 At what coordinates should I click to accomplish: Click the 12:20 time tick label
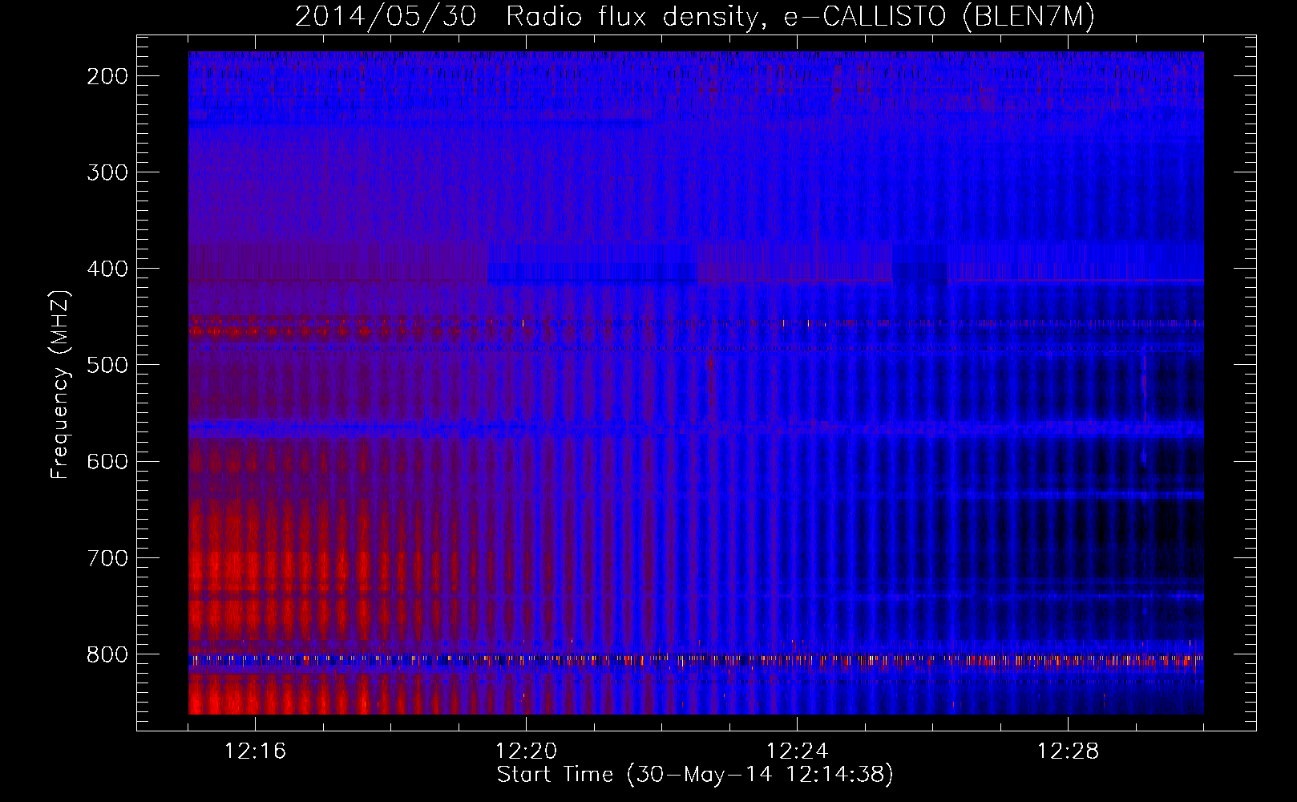pos(527,751)
